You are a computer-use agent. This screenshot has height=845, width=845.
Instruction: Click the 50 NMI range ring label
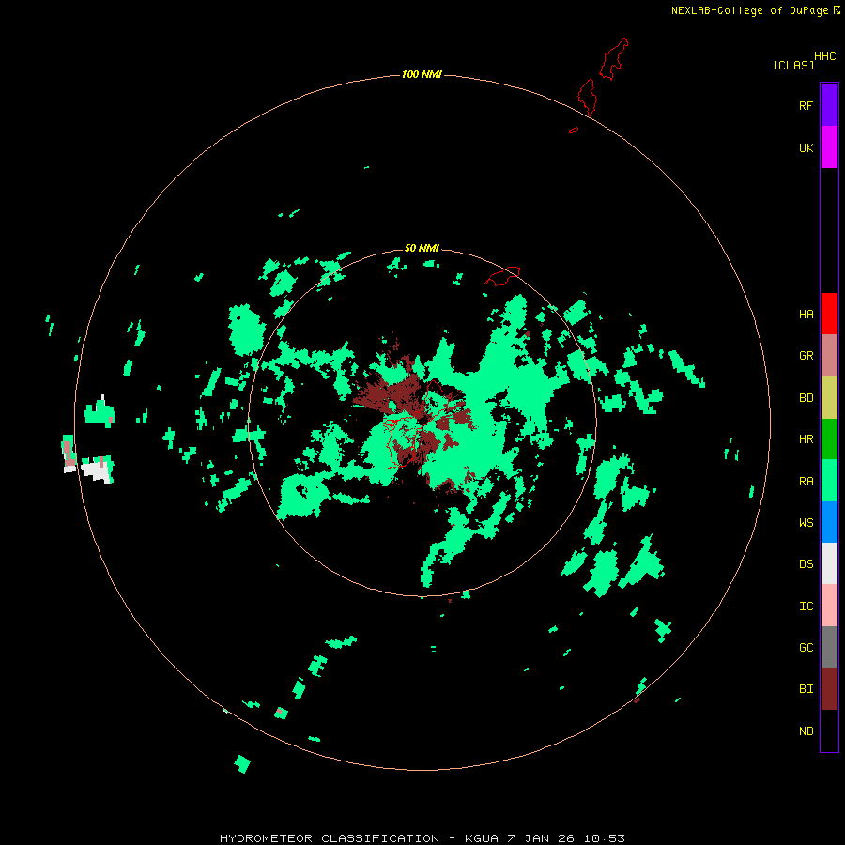(x=422, y=248)
